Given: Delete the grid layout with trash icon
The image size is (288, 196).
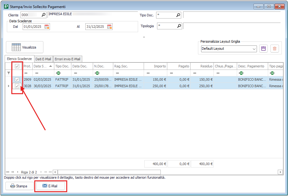Looking at the screenshot, I should tap(275, 49).
